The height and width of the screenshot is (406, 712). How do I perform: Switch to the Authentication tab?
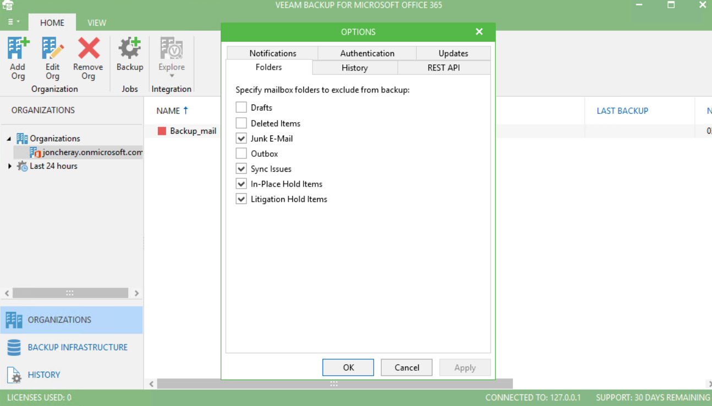(x=367, y=53)
